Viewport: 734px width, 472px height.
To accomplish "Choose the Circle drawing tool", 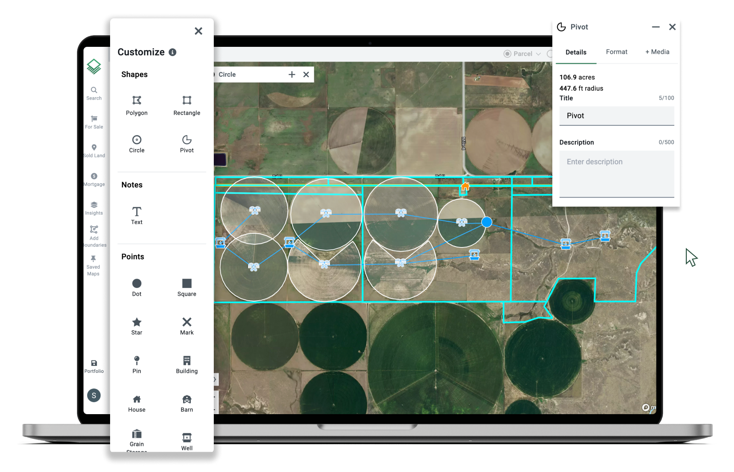I will tap(136, 144).
